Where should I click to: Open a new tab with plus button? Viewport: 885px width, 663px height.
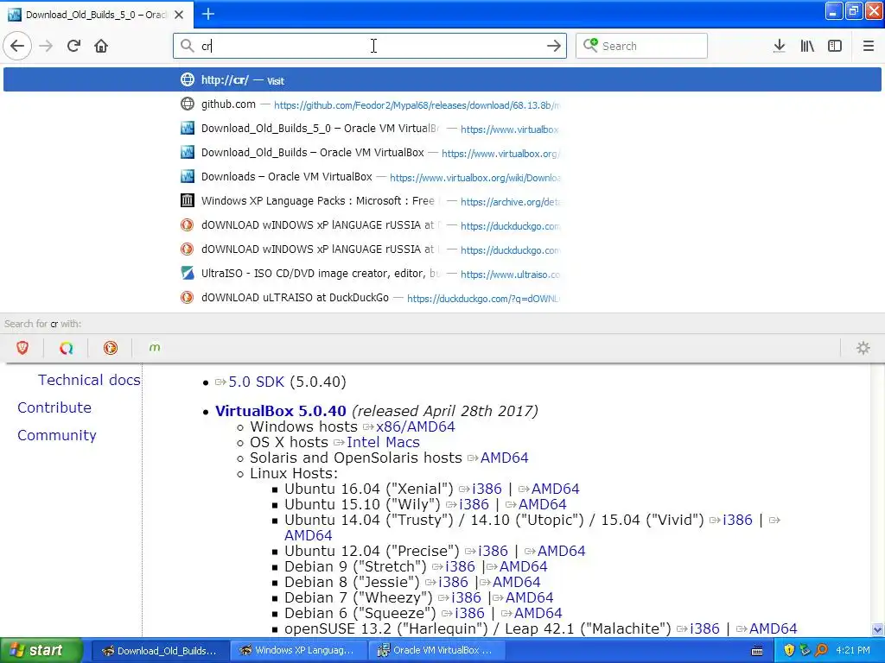[208, 14]
